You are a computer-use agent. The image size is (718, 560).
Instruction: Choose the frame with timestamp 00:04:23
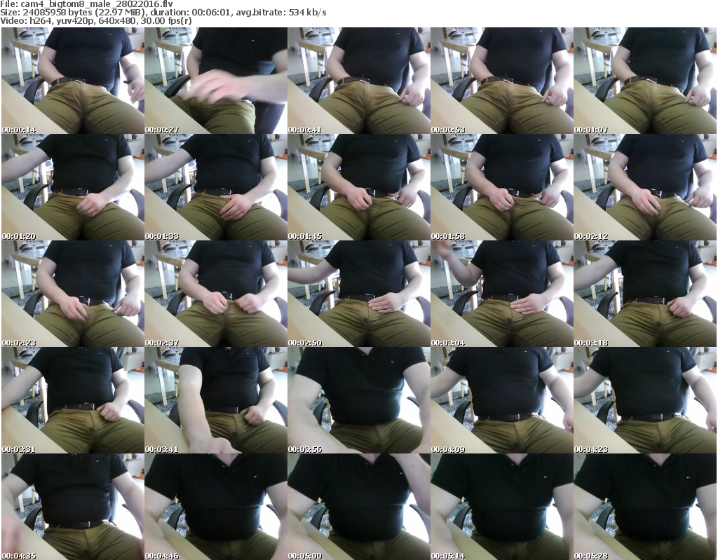pos(645,400)
